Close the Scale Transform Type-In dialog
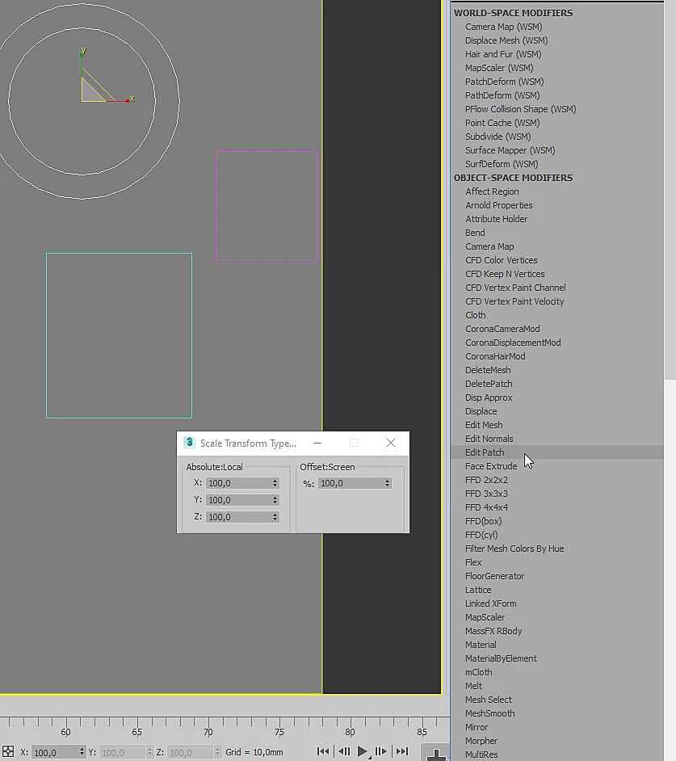This screenshot has height=761, width=676. [391, 443]
